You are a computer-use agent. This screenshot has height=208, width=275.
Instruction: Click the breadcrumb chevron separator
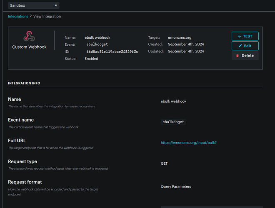31,16
